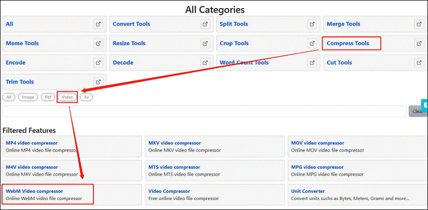Open the Decode category

[123, 63]
